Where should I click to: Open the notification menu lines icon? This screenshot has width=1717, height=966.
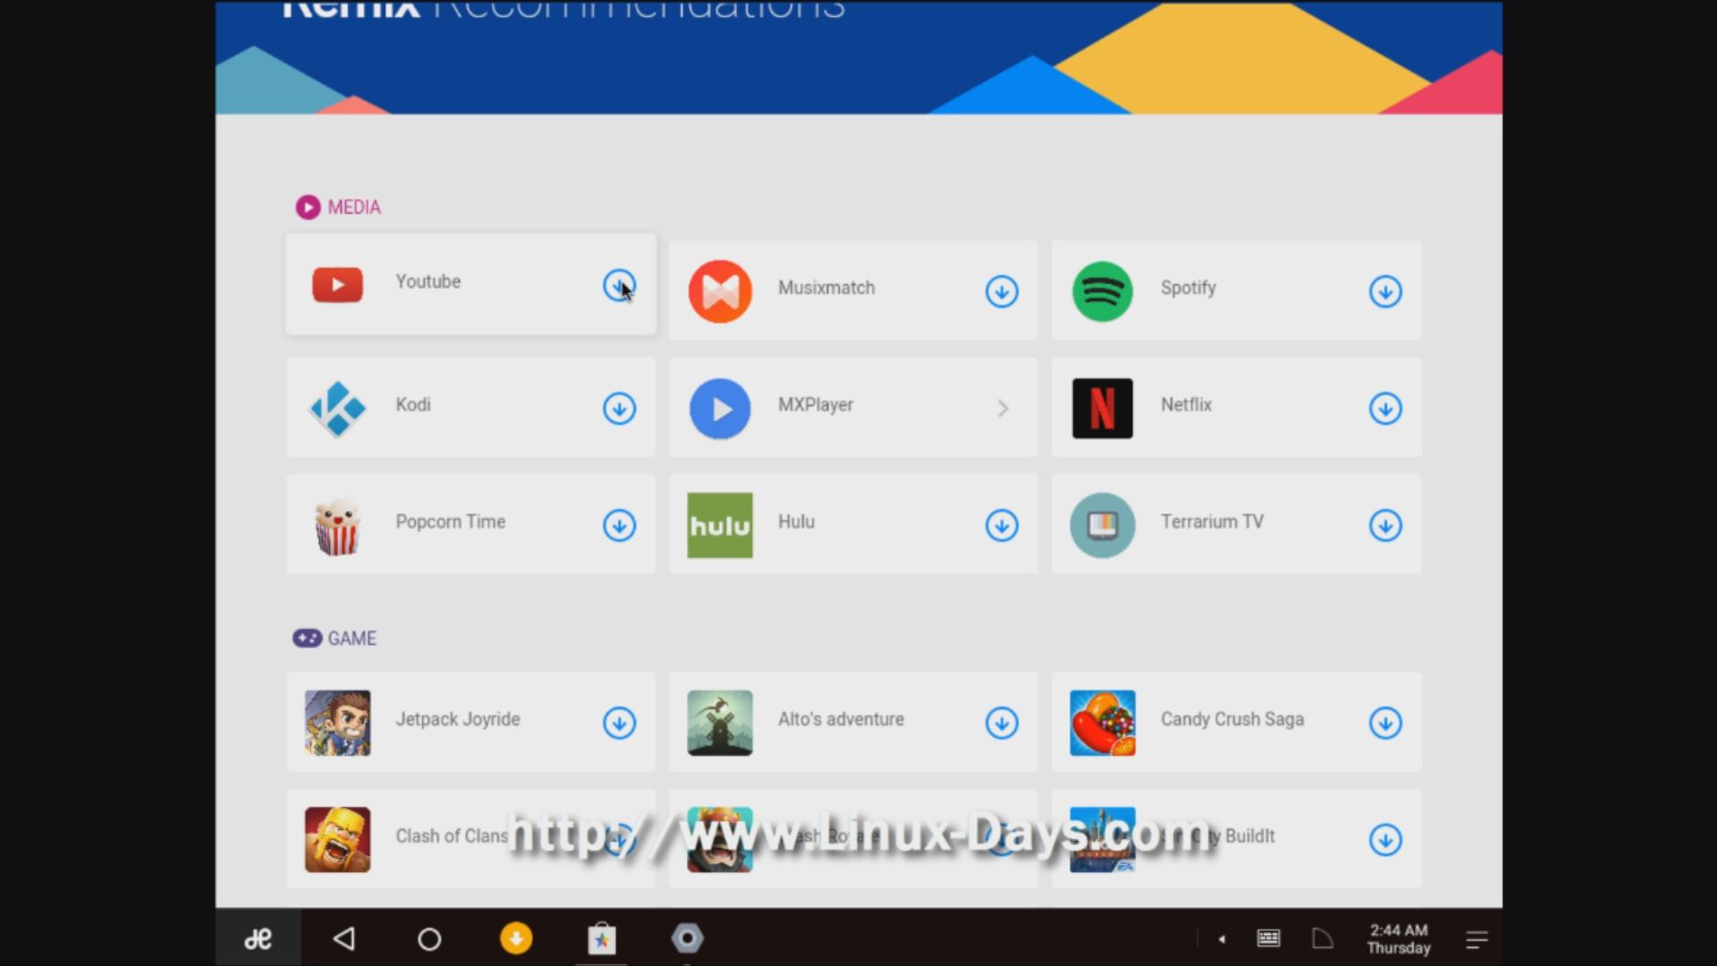tap(1476, 939)
